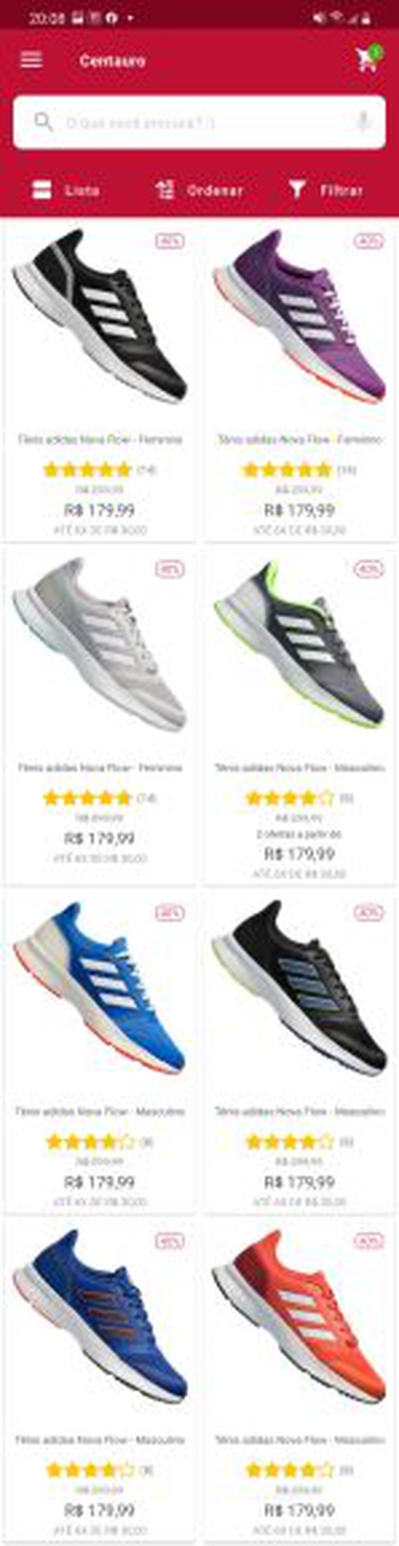The image size is (399, 1546).
Task: Click the star rating of black feminino shoe
Action: tap(88, 470)
